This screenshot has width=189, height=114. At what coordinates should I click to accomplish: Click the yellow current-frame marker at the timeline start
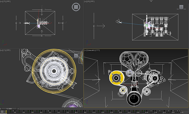pyautogui.click(x=6, y=112)
